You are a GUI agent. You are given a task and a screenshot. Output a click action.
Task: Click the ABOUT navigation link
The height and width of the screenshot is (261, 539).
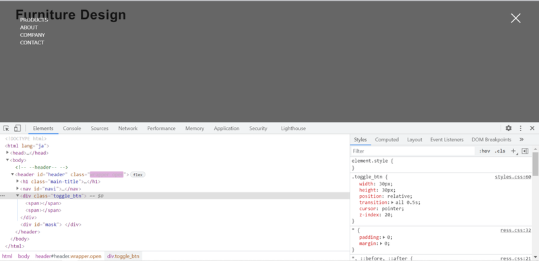(x=29, y=28)
